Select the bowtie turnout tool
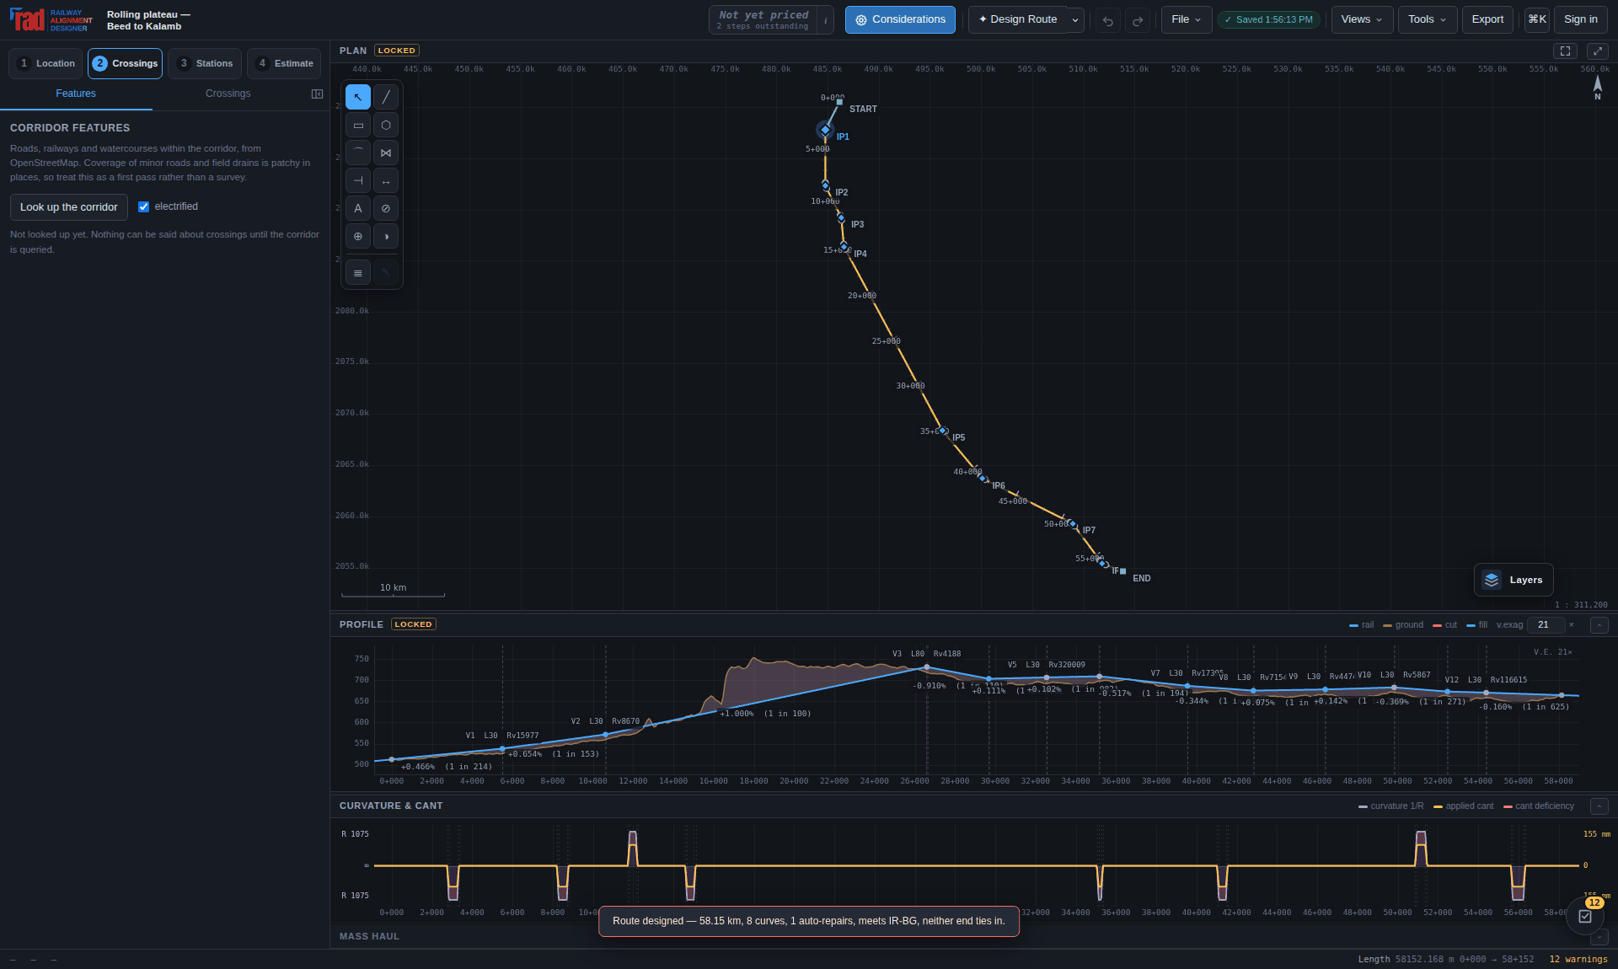 (386, 153)
